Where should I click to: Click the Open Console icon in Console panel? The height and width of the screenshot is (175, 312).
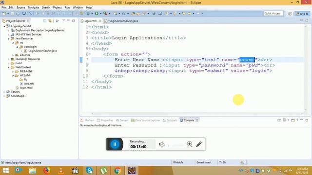pyautogui.click(x=293, y=120)
